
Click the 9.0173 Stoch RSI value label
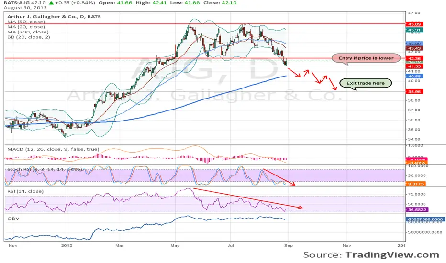[x=416, y=184]
